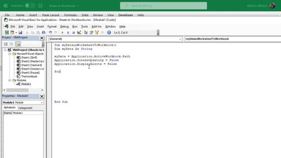This screenshot has height=158, width=281.
Task: Toggle Folders view in Project pane
Action: pyautogui.click(x=18, y=44)
